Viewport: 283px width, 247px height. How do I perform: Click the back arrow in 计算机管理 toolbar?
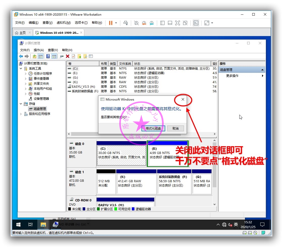[x=21, y=56]
